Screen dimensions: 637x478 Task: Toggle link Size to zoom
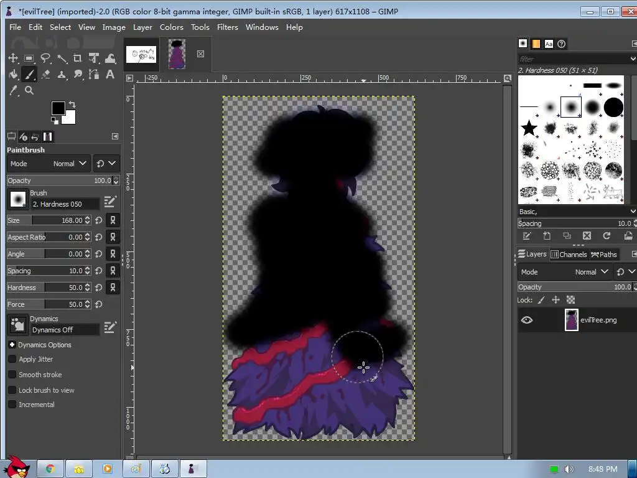pos(113,220)
